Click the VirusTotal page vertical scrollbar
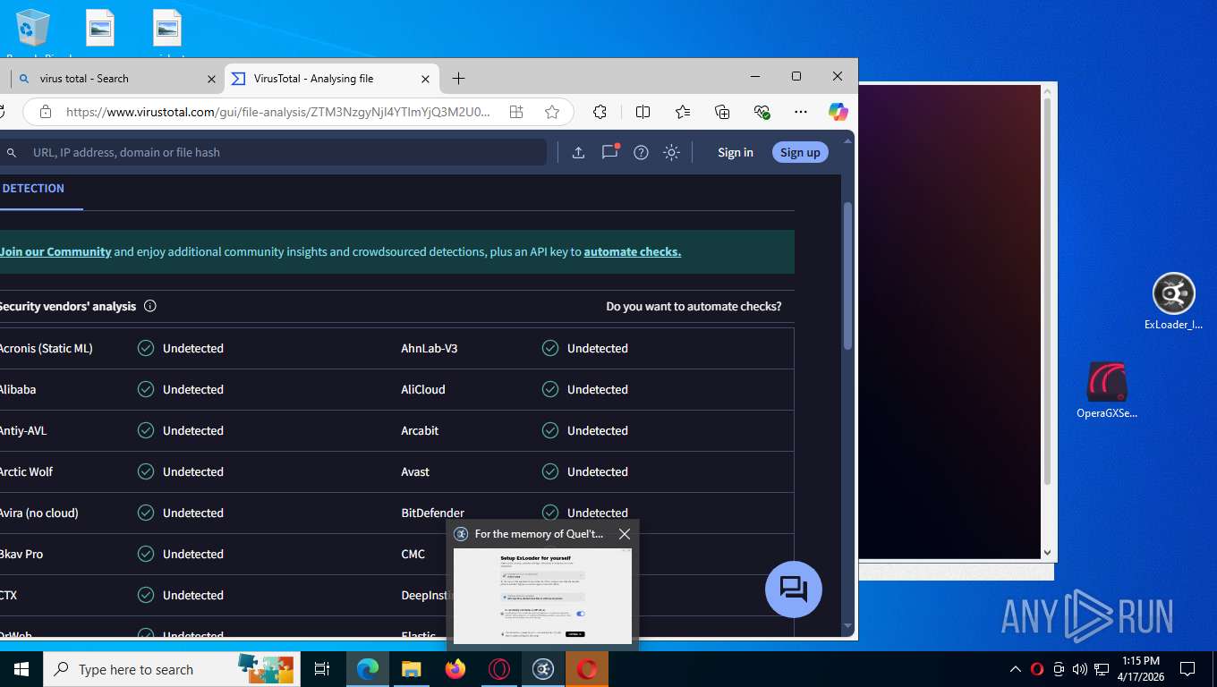Viewport: 1217px width, 687px height. [848, 277]
